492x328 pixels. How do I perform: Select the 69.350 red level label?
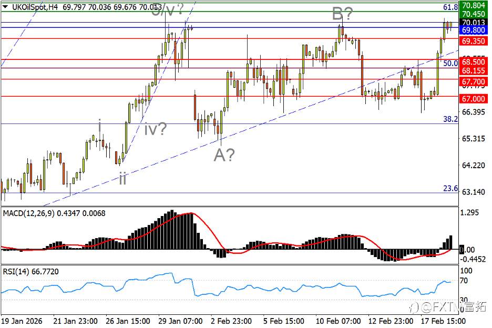click(474, 41)
